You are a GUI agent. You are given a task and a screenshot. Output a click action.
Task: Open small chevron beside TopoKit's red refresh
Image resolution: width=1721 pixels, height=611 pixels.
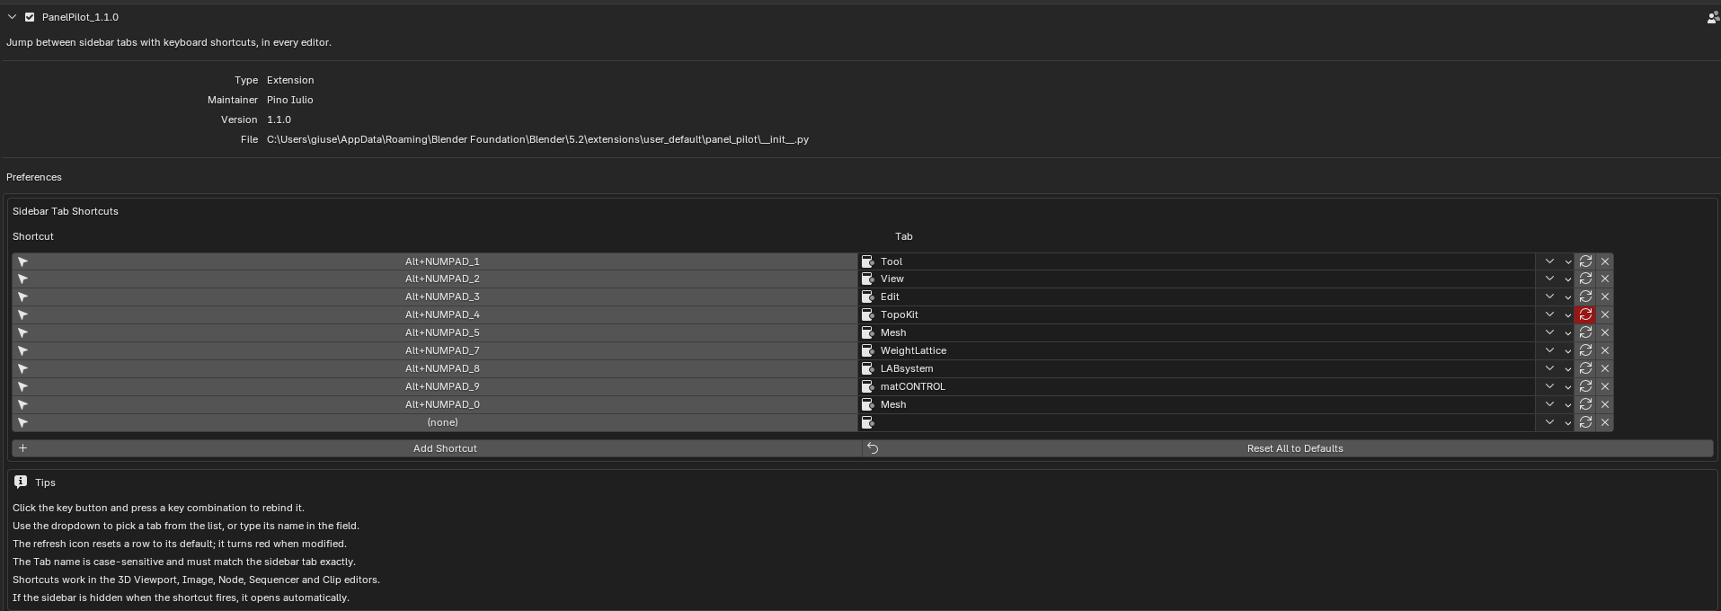(x=1568, y=315)
